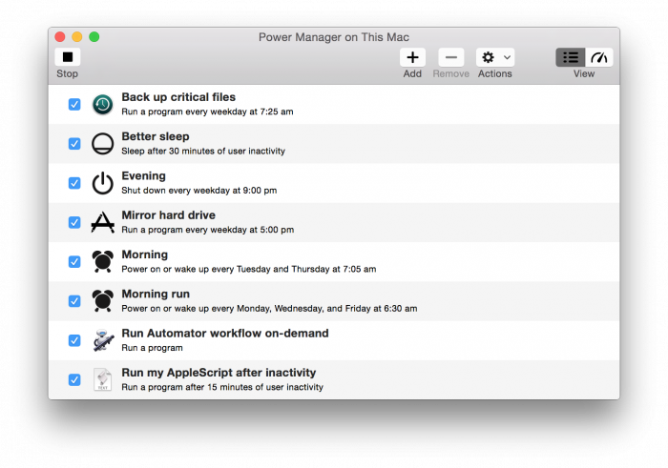Switch to gauge dashboard view
Image resolution: width=668 pixels, height=468 pixels.
(x=599, y=57)
